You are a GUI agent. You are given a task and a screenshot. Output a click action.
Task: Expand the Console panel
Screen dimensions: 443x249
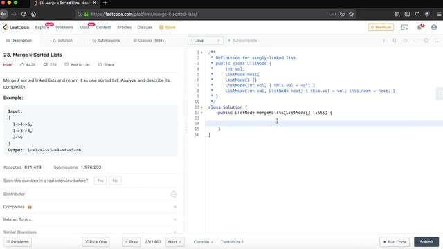(203, 242)
